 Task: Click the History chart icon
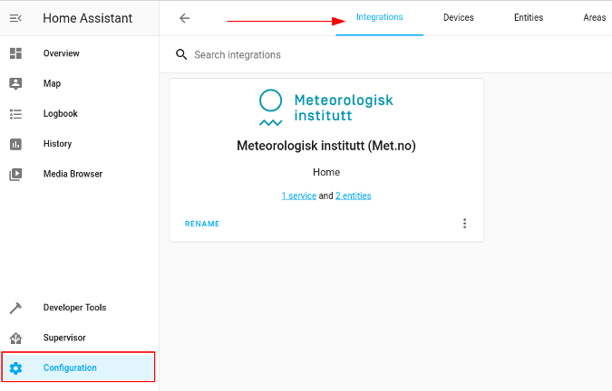(15, 144)
